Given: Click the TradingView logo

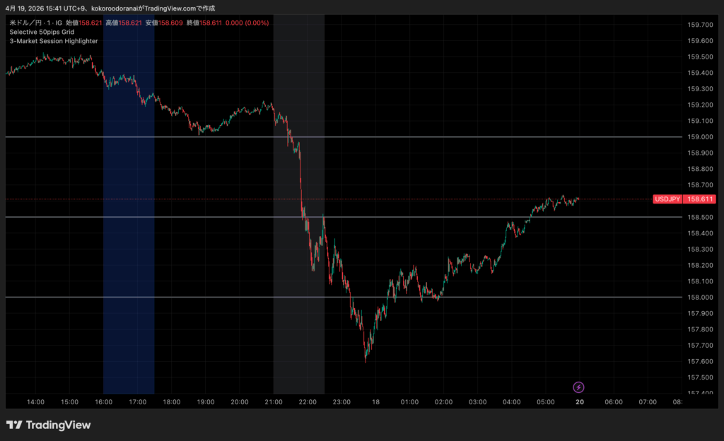Looking at the screenshot, I should pyautogui.click(x=49, y=425).
